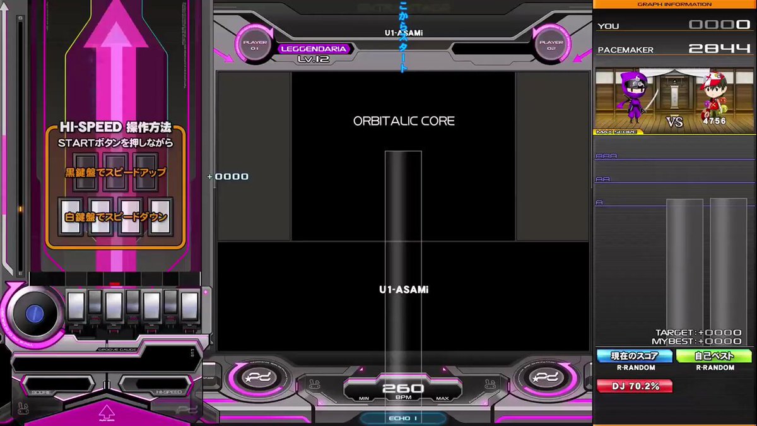The width and height of the screenshot is (757, 426).
Task: Click R-RANDOM under 自己ベスト
Action: coord(715,368)
